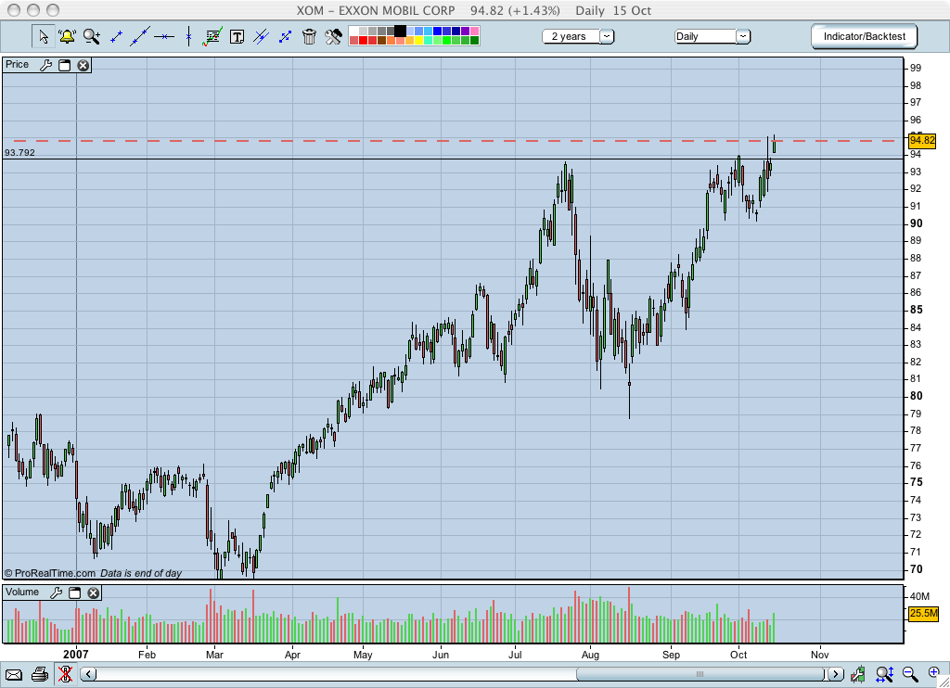Pick the yellow color swatch

click(x=418, y=40)
